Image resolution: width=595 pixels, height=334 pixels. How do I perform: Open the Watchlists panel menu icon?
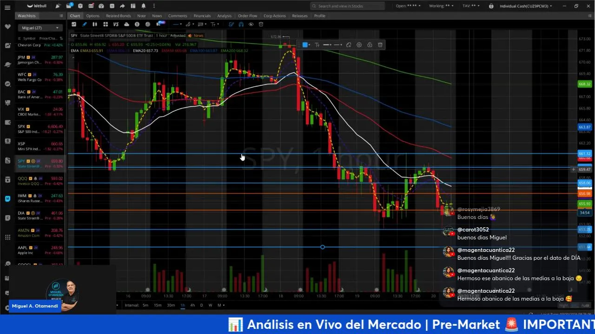[61, 16]
